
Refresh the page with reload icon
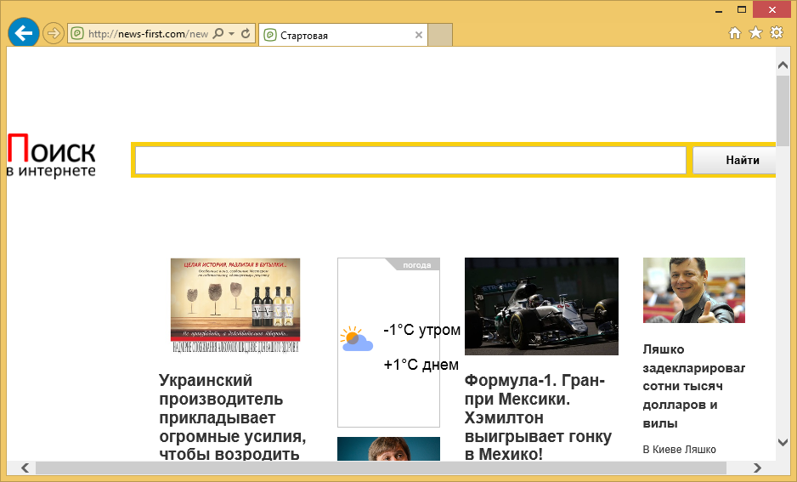coord(246,34)
